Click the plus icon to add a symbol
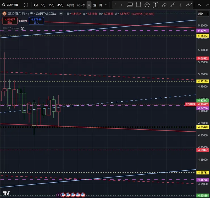210x198 pixels. click(26, 5)
